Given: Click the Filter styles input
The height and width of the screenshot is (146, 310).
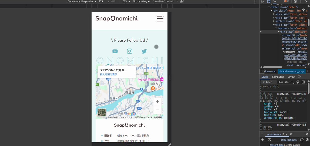Looking at the screenshot, I should (x=269, y=82).
